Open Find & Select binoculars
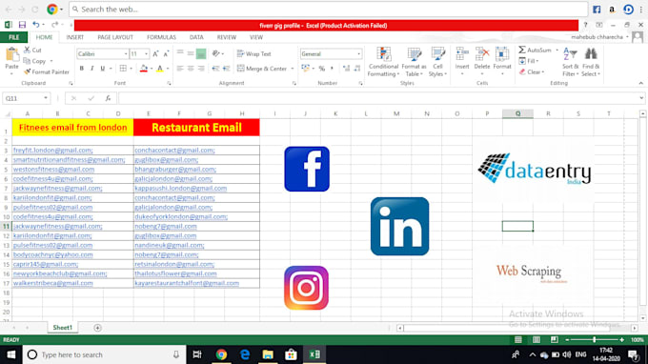This screenshot has height=364, width=648. click(x=591, y=62)
